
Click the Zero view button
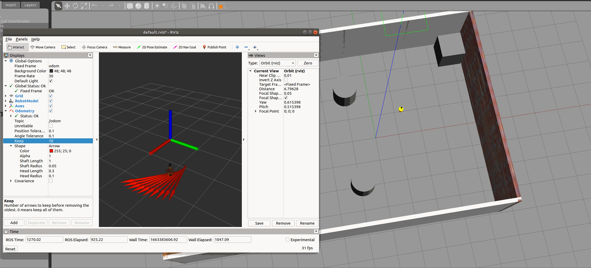(308, 63)
